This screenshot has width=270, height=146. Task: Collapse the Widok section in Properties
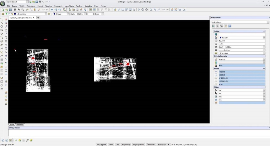point(264,69)
